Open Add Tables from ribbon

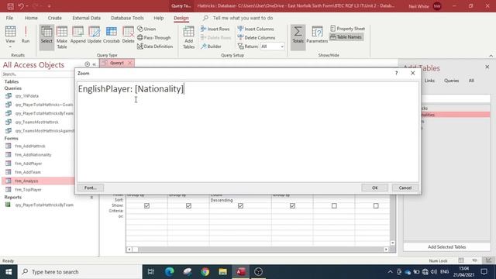[188, 37]
